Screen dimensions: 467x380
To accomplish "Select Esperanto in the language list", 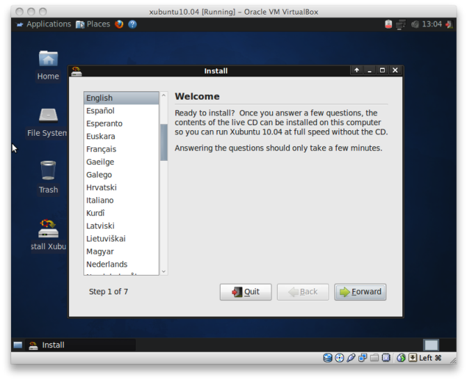I will pos(121,124).
